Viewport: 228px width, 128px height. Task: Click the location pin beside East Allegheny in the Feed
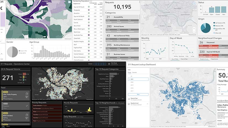click(x=4, y=99)
